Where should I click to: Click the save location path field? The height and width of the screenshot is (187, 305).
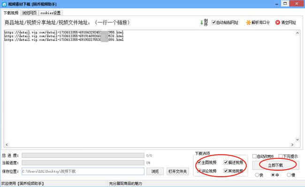(x=83, y=171)
